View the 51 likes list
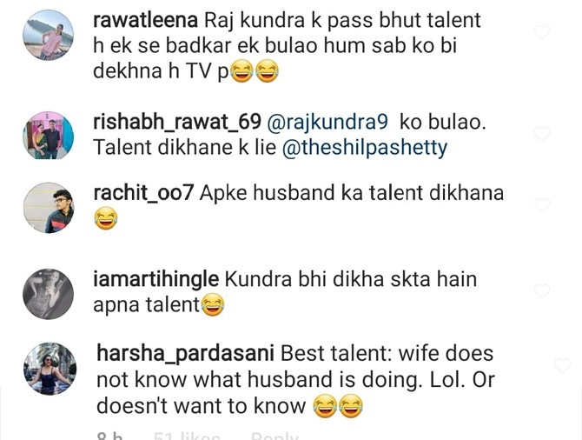Screen dimensions: 582x440 [x=187, y=436]
